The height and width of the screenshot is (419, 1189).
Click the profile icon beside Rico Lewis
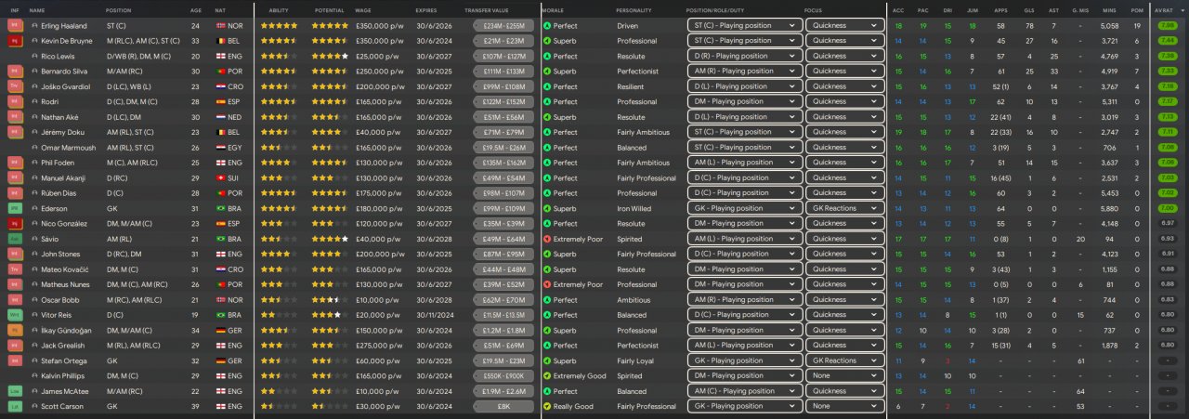[35, 57]
